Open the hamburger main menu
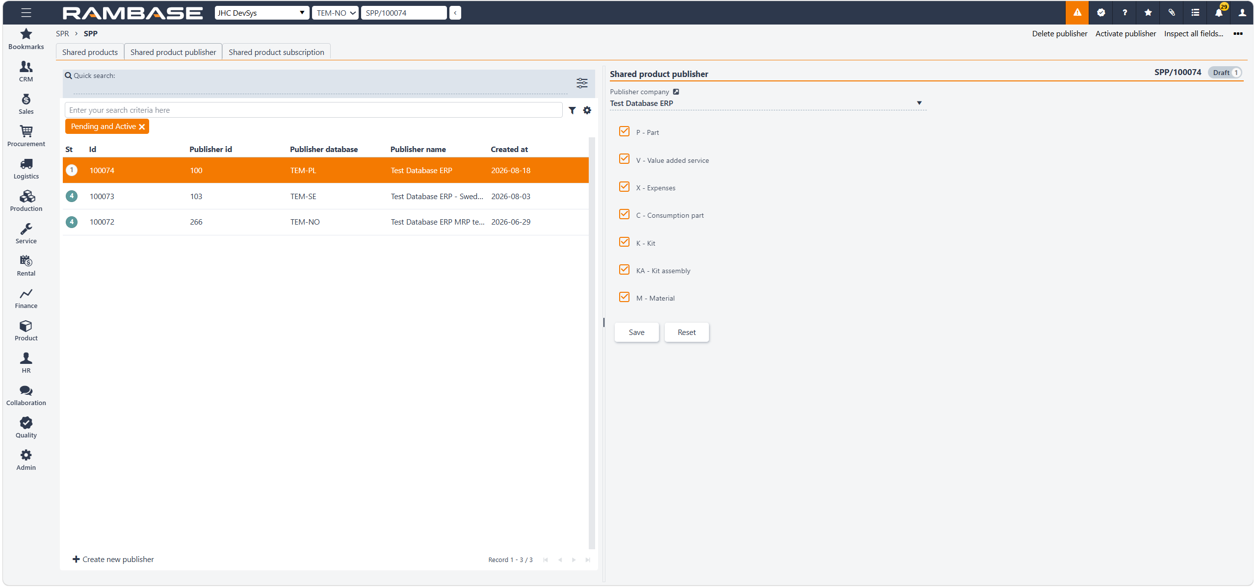The height and width of the screenshot is (588, 1256). coord(26,13)
